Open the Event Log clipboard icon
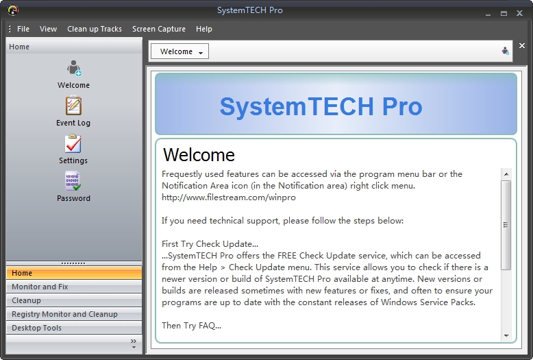The width and height of the screenshot is (533, 360). tap(73, 106)
